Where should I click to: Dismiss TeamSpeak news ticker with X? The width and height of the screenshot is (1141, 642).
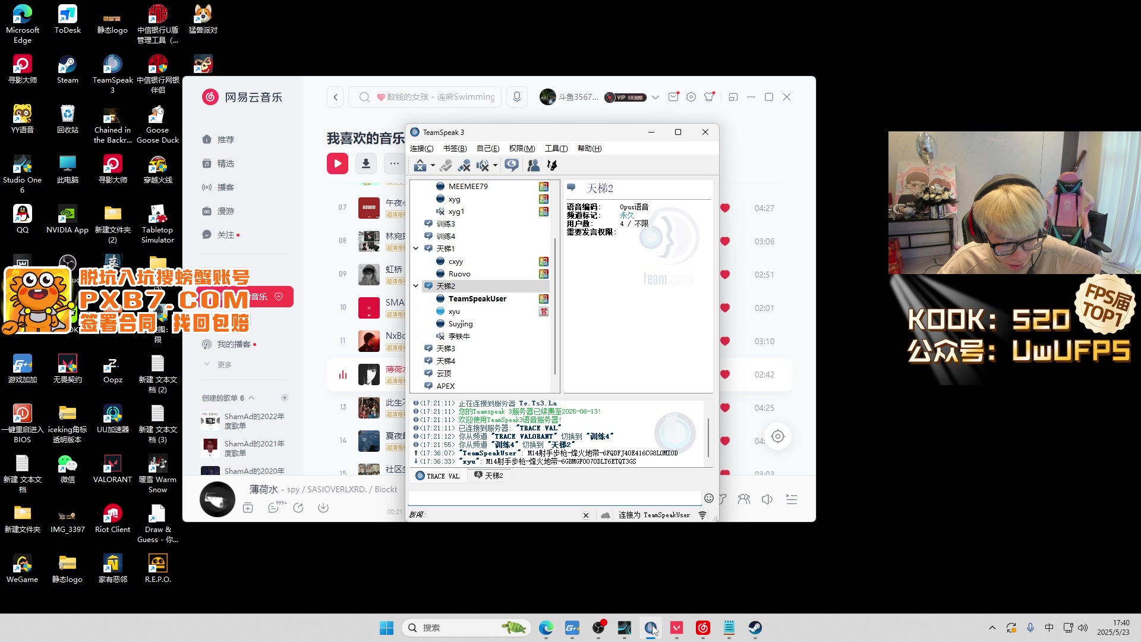tap(586, 515)
